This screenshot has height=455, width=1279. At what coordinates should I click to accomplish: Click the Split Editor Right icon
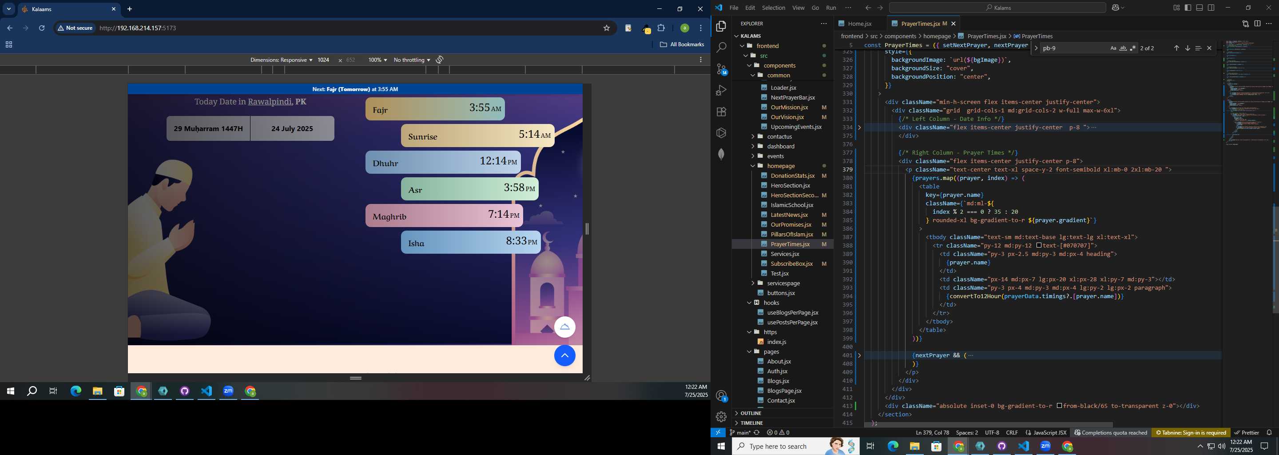(1257, 24)
